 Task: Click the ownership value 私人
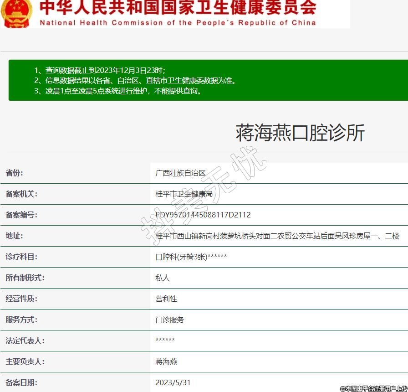[x=163, y=278]
